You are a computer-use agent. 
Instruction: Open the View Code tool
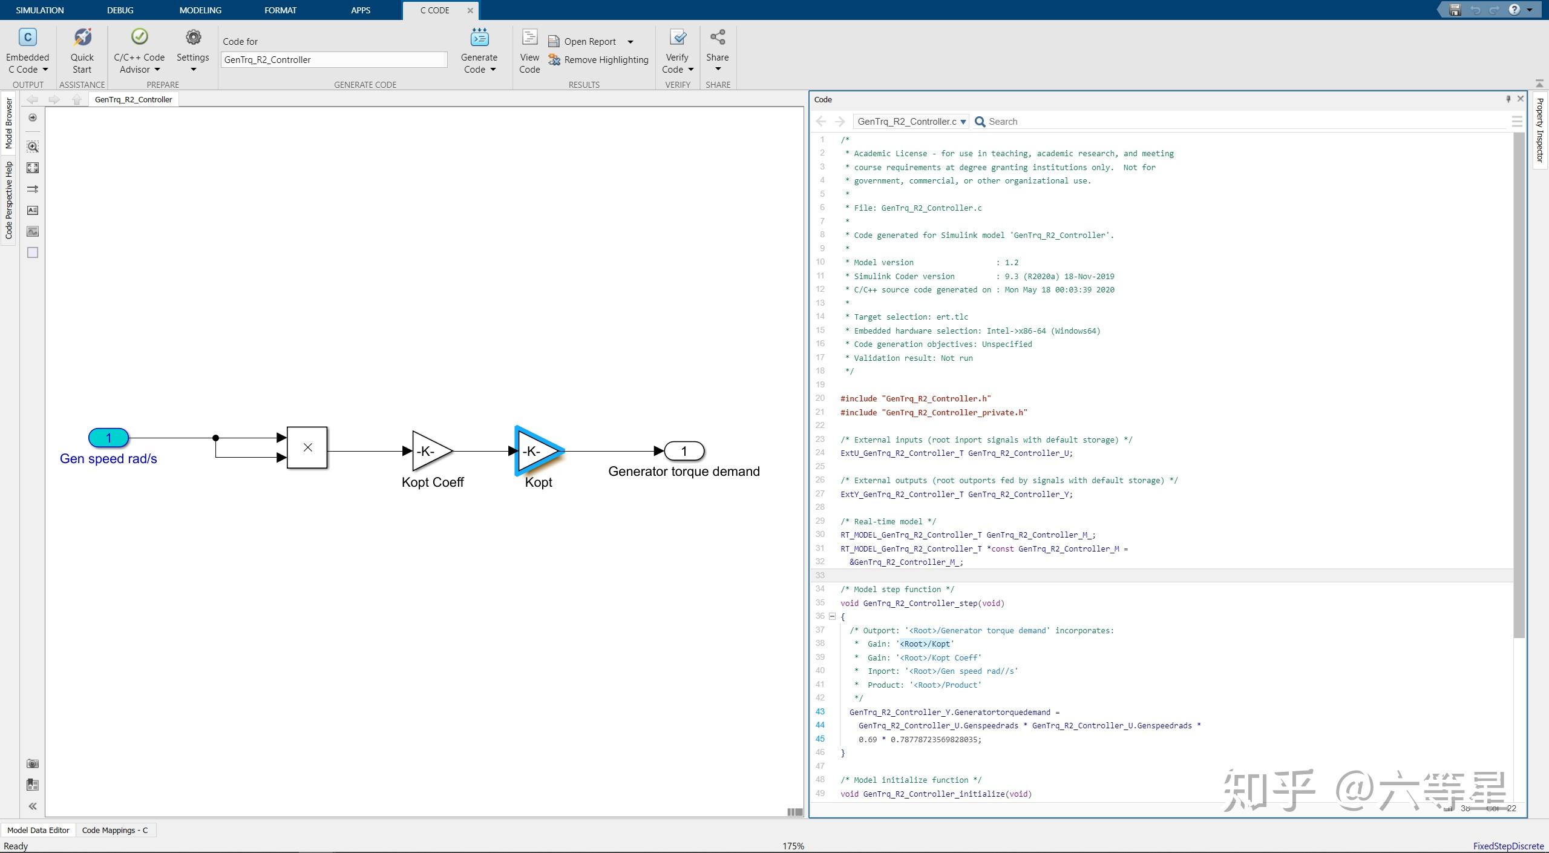click(x=528, y=51)
